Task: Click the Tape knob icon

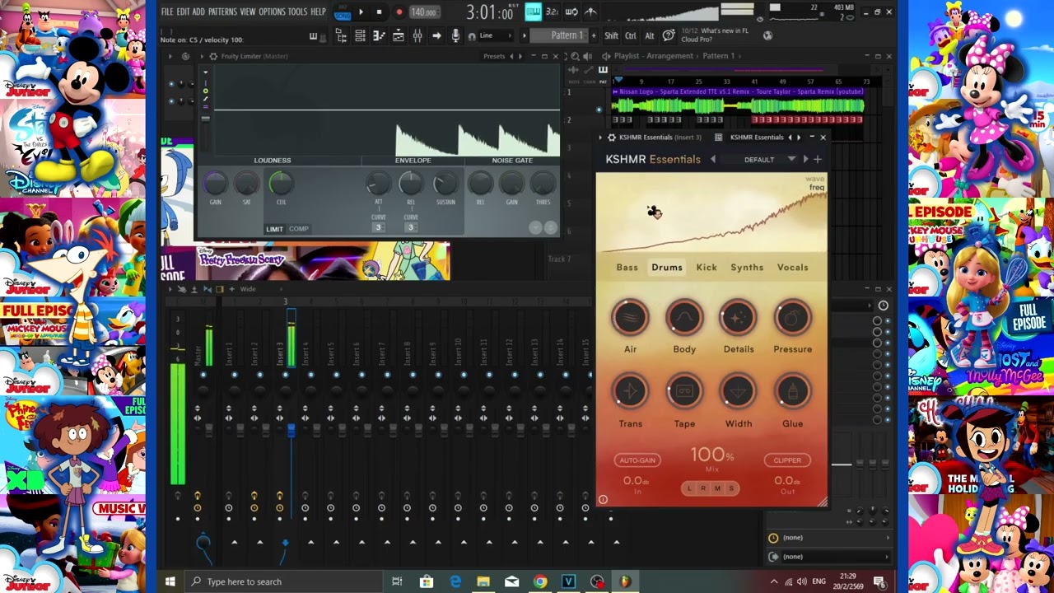Action: [x=684, y=392]
